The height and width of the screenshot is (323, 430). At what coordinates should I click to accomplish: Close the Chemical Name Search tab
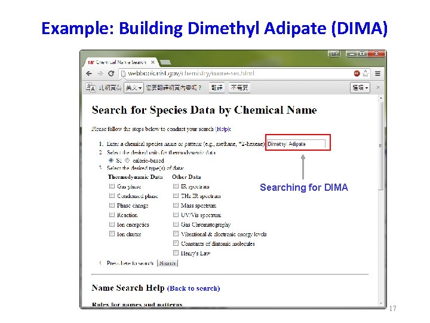(153, 62)
